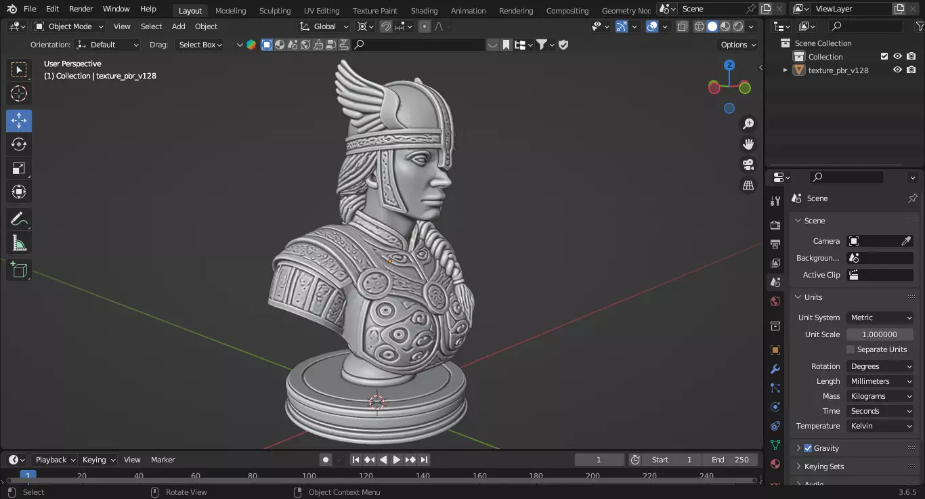This screenshot has width=925, height=499.
Task: Open the View Layer properties tab
Action: coord(775,263)
